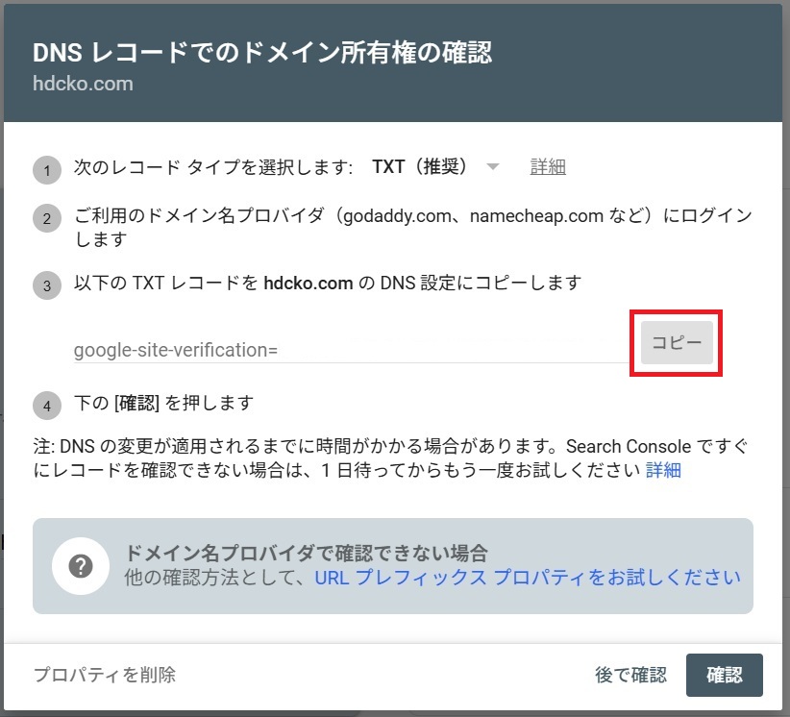Click the dark 確認 button to verify

tap(724, 675)
